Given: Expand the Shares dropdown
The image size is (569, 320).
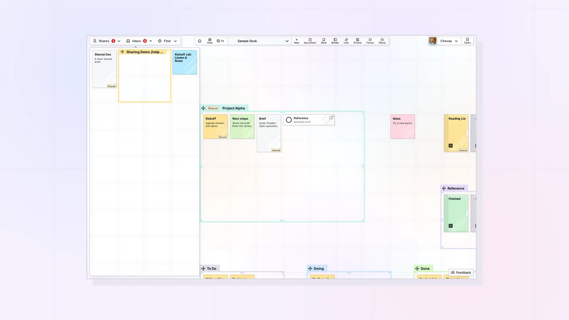Looking at the screenshot, I should click(119, 41).
